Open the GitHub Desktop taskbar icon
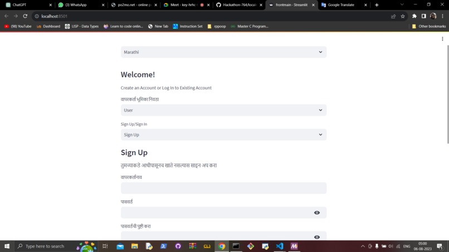Image resolution: width=449 pixels, height=252 pixels. (x=178, y=246)
